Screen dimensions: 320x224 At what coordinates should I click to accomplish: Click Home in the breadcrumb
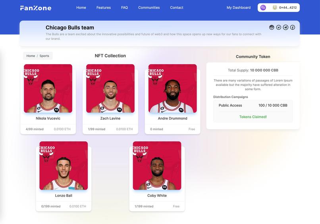point(31,56)
